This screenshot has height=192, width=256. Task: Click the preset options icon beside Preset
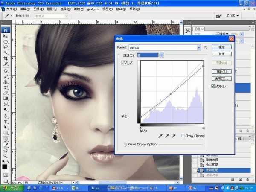point(205,48)
